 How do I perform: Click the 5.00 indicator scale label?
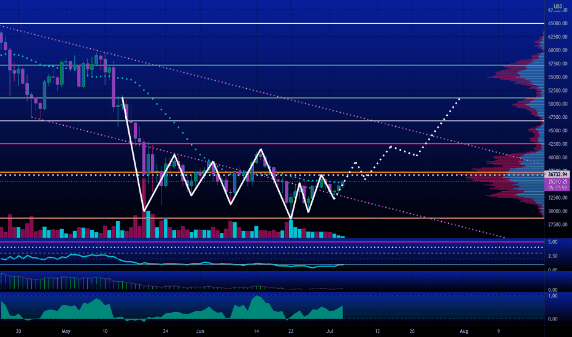[x=552, y=242]
